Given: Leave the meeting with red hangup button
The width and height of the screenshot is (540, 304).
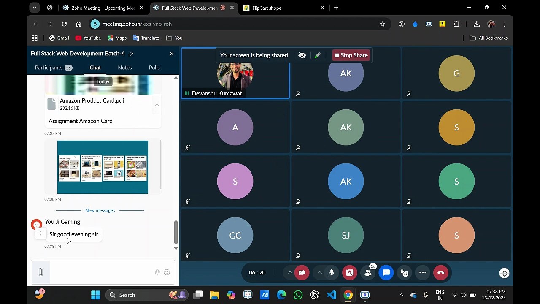Looking at the screenshot, I should click(441, 273).
